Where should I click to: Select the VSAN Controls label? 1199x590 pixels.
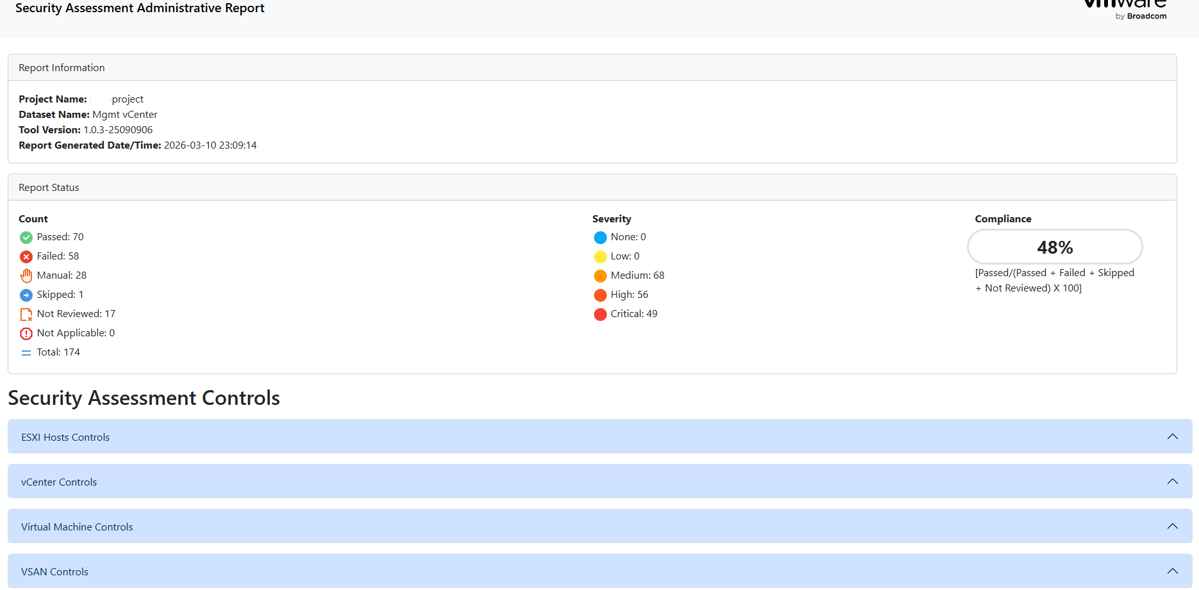point(54,572)
